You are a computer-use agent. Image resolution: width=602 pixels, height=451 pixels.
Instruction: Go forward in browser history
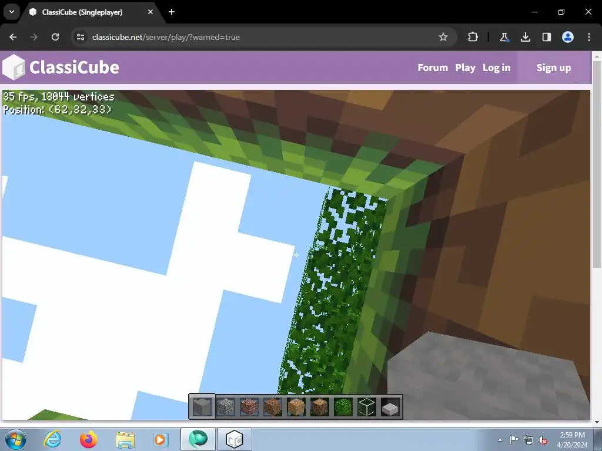[34, 37]
